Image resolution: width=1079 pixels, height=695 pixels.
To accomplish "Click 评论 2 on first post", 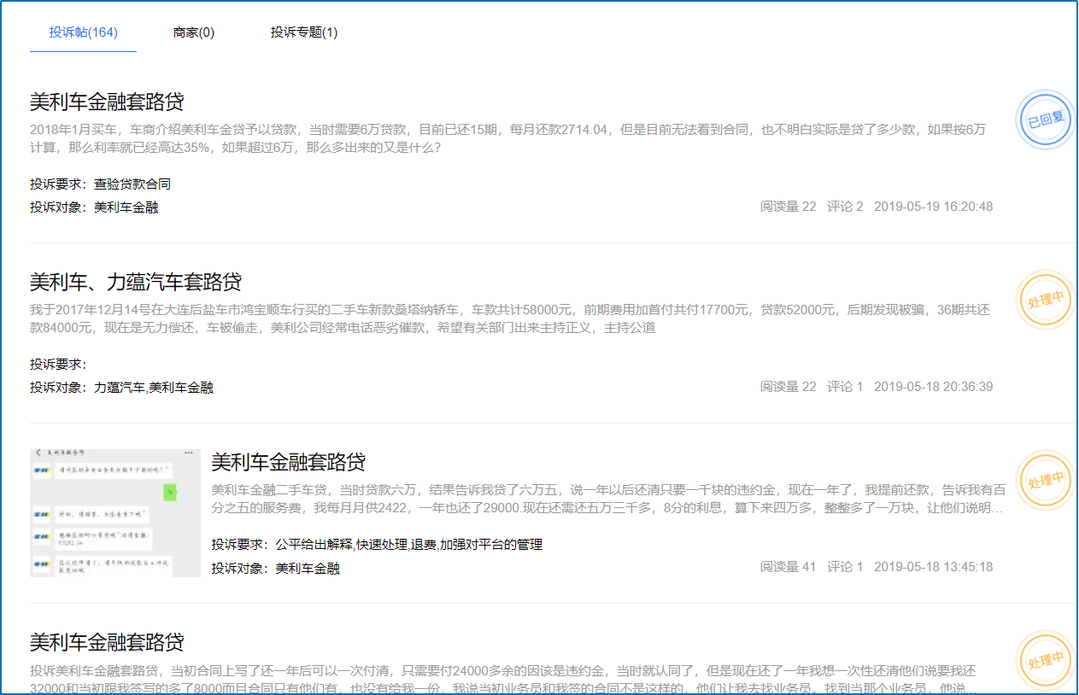I will [845, 207].
